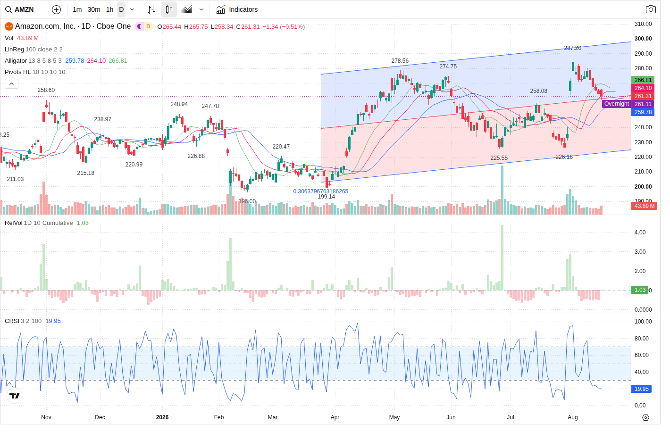670x448 pixels.
Task: Click the May time axis label
Action: pos(394,417)
